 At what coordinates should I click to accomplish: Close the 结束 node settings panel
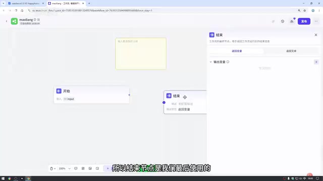point(316,35)
